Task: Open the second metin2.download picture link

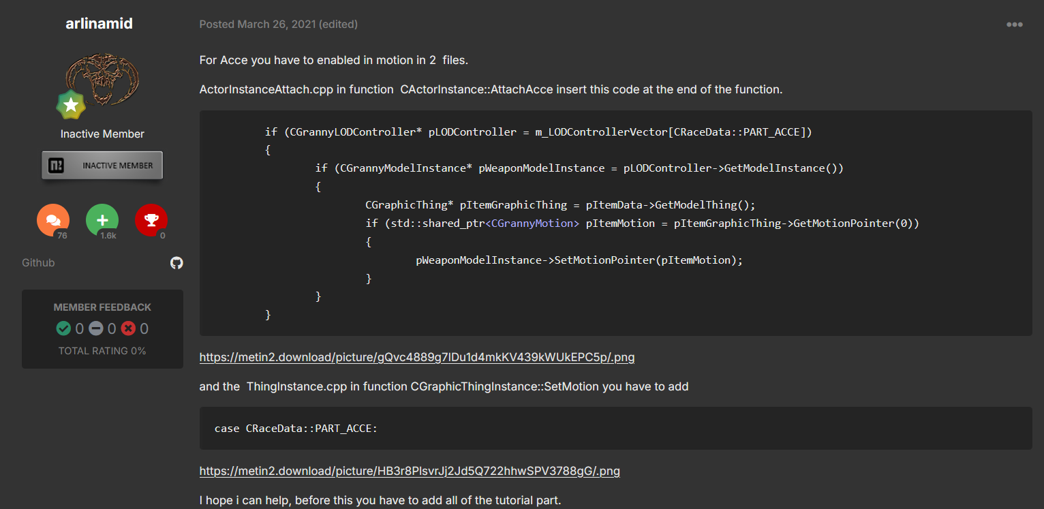Action: point(409,471)
